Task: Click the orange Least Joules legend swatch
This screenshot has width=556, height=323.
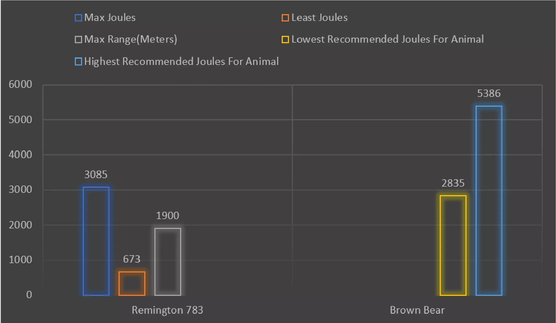Action: pyautogui.click(x=285, y=18)
